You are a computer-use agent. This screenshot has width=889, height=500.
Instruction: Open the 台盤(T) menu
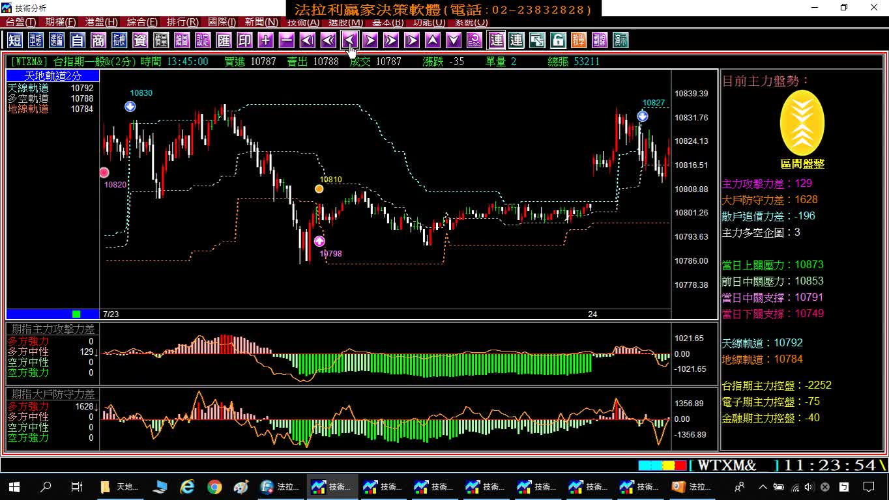[x=21, y=22]
